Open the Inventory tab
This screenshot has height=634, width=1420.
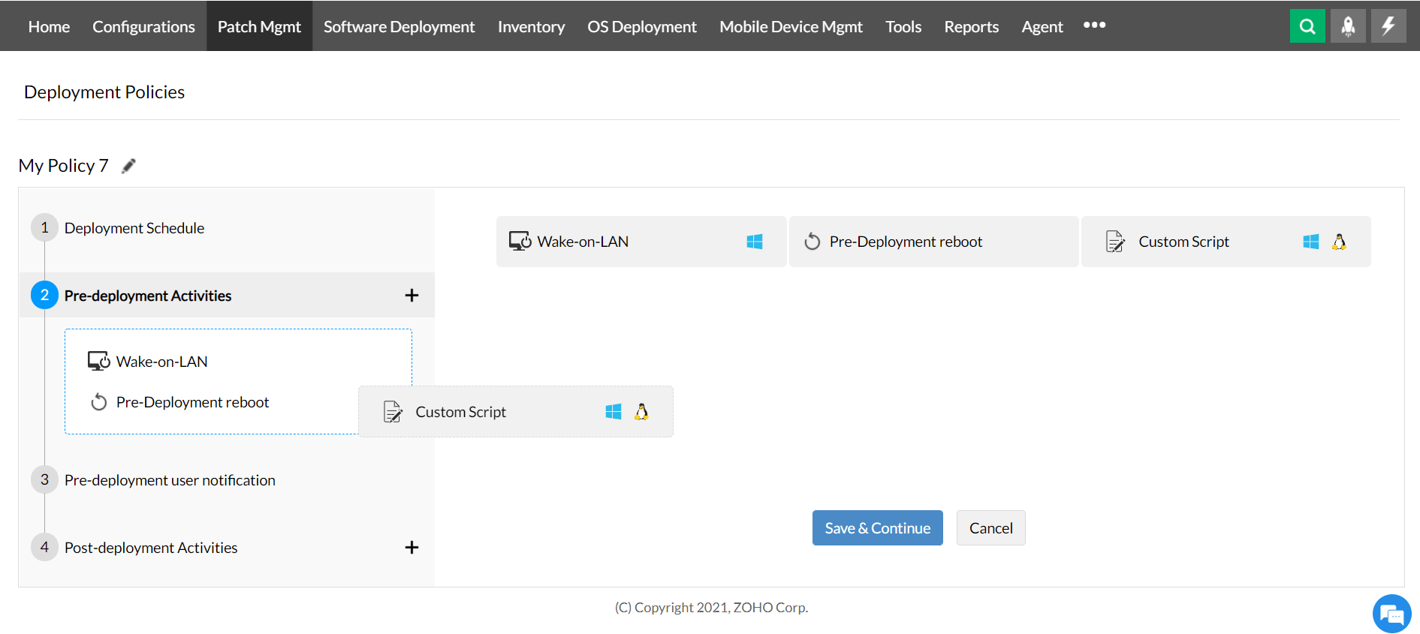click(x=531, y=26)
